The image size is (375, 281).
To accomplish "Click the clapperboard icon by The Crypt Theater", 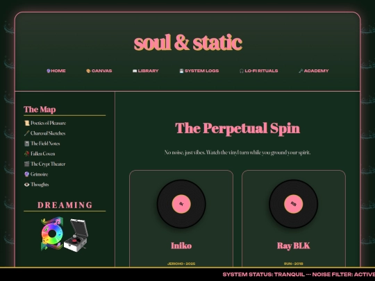I will (x=26, y=164).
